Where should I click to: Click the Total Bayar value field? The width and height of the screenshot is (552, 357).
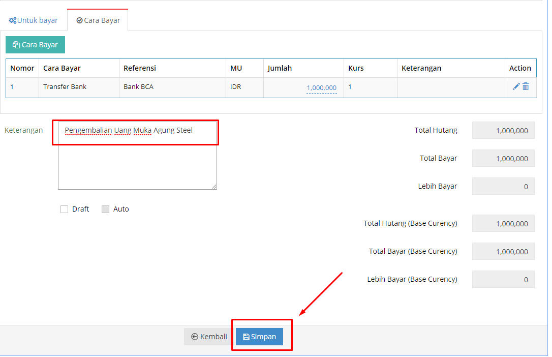tap(503, 159)
